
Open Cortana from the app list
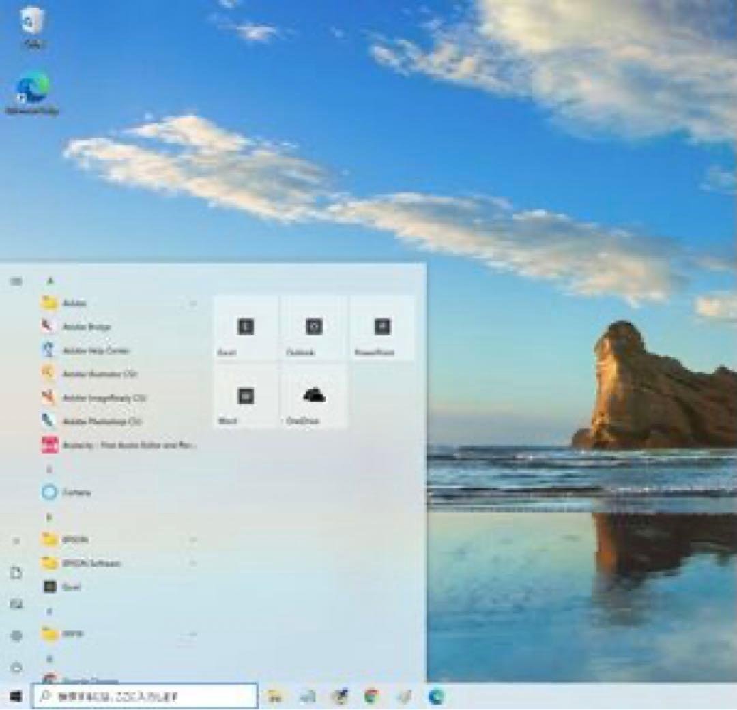[120, 492]
